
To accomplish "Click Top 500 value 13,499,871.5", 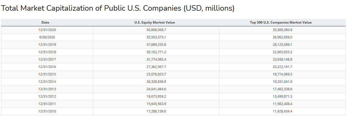I will coord(282,97).
